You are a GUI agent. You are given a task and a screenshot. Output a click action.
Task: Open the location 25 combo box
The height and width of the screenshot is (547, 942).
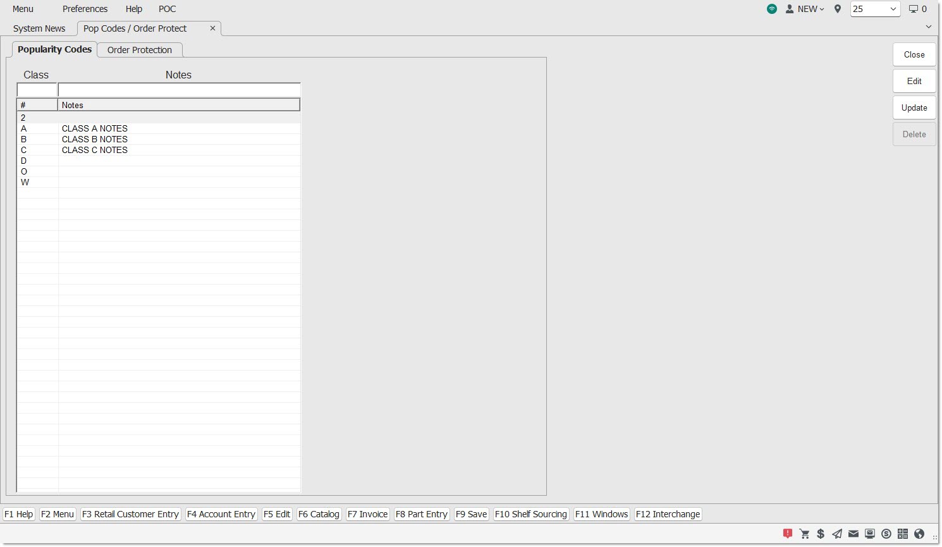[875, 9]
